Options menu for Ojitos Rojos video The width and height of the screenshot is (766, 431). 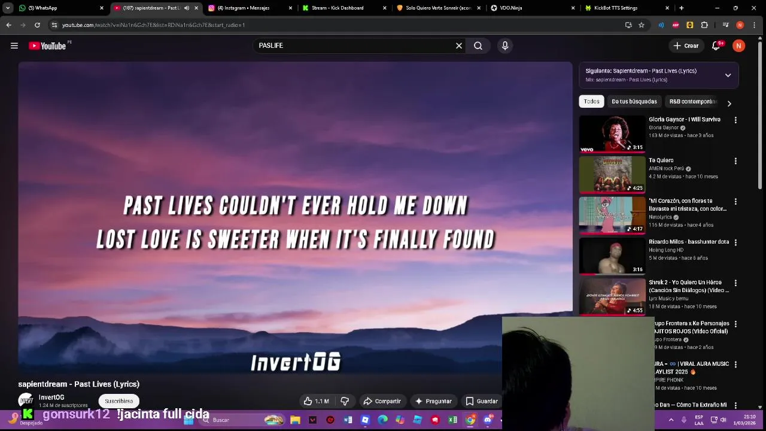pos(735,324)
